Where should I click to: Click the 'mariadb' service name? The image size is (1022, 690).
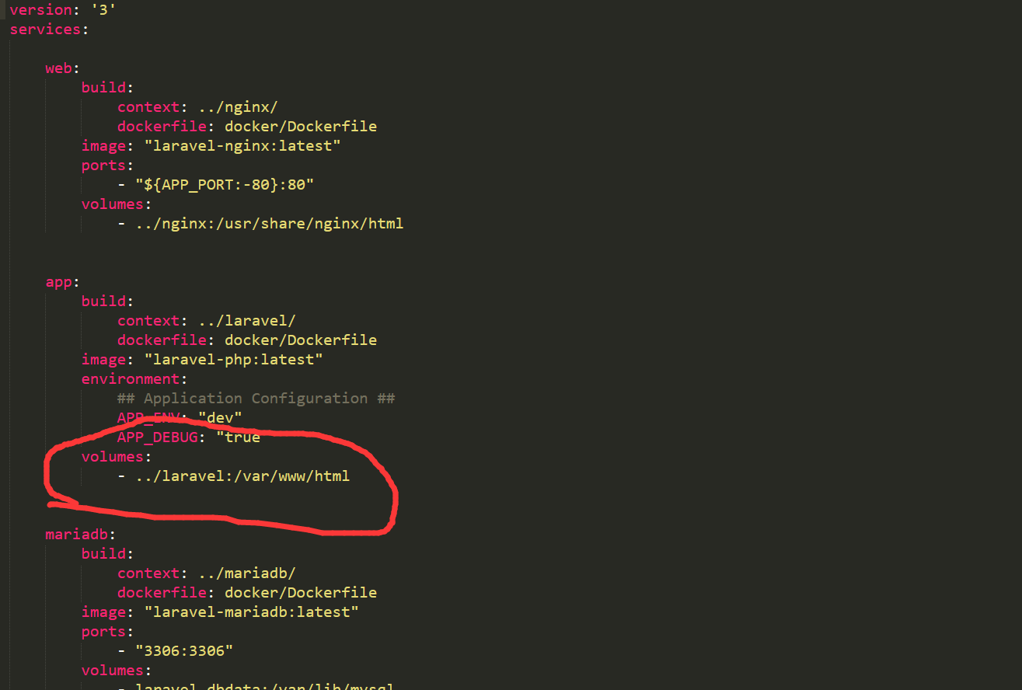tap(77, 535)
